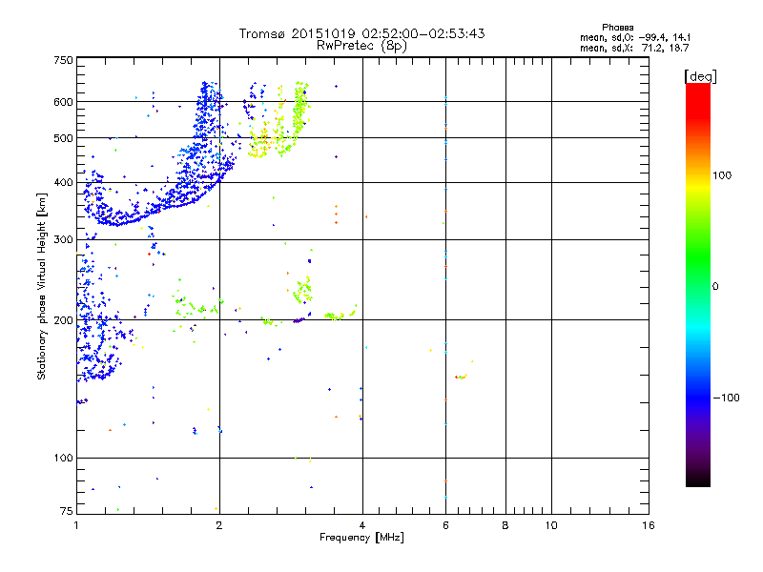
Task: Click the 'mean, sd,X: 71.2, 18.7' statistic
Action: (634, 48)
